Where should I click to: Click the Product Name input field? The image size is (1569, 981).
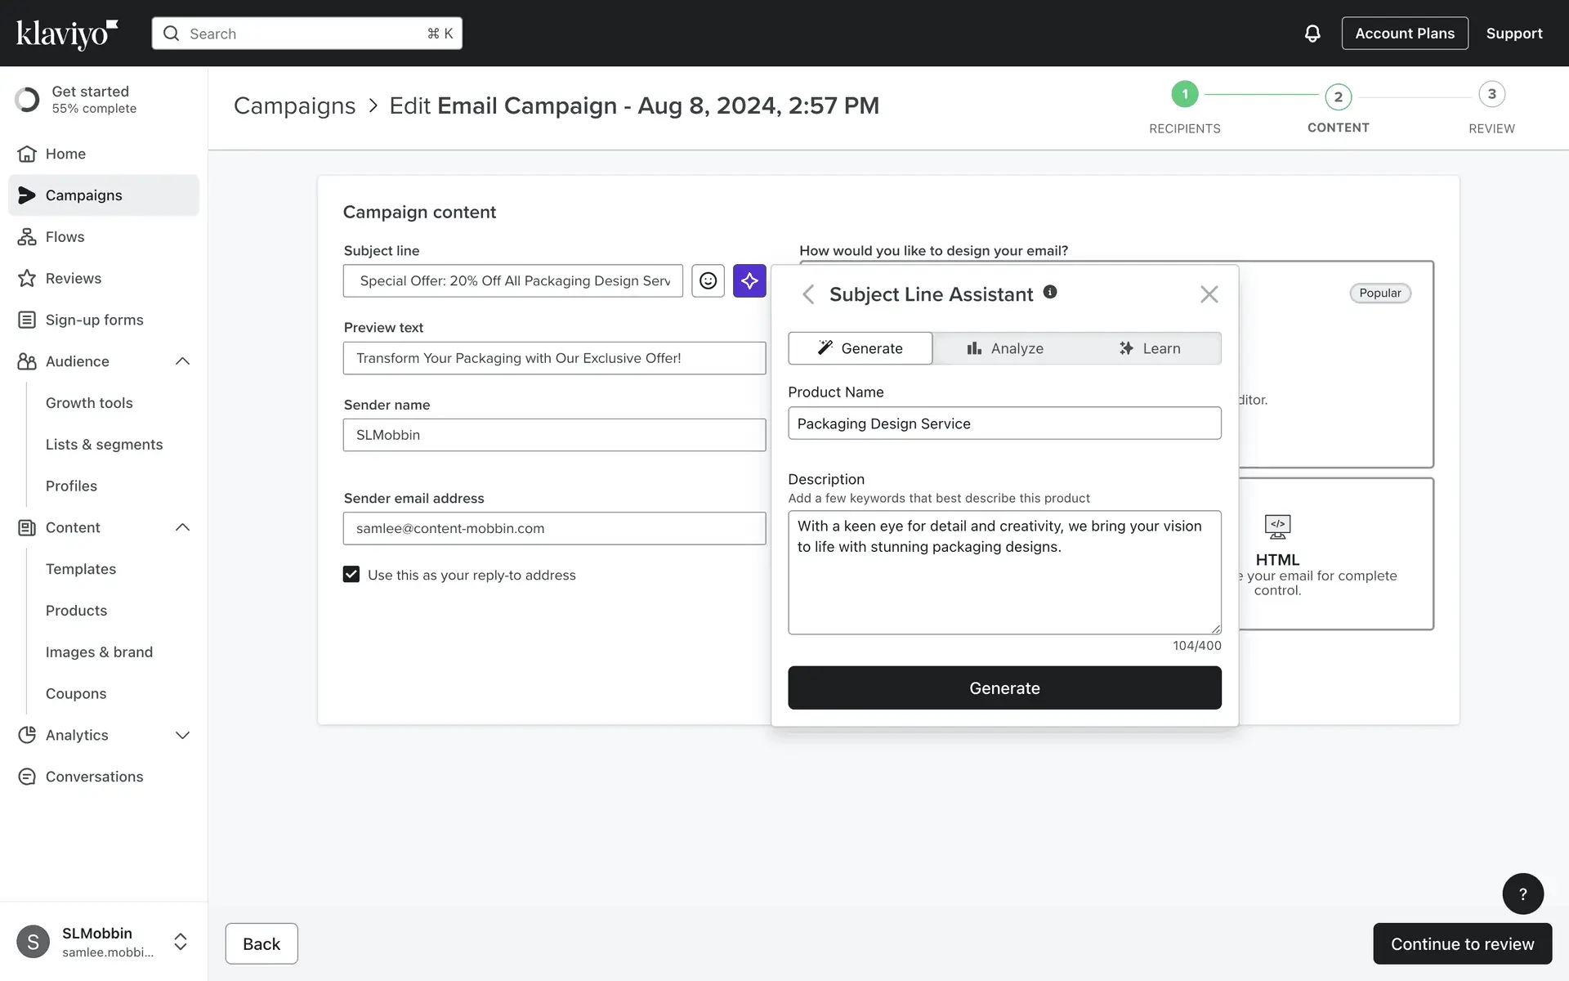coord(1004,423)
